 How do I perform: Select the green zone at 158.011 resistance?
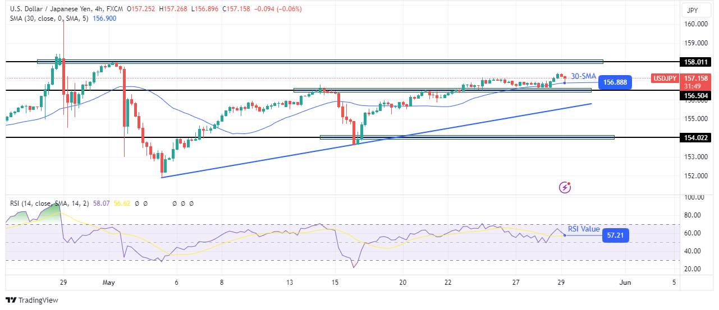[x=320, y=61]
